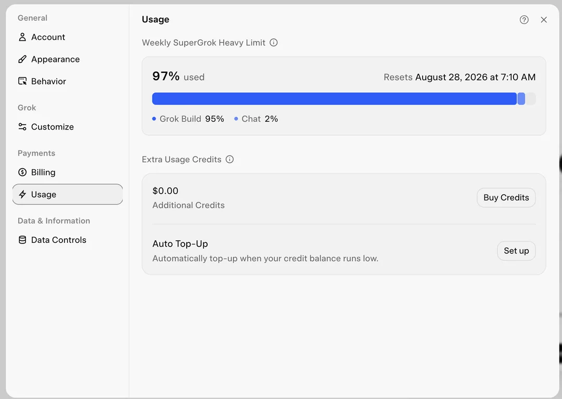Click the Usage page title
The height and width of the screenshot is (399, 562).
pyautogui.click(x=156, y=20)
